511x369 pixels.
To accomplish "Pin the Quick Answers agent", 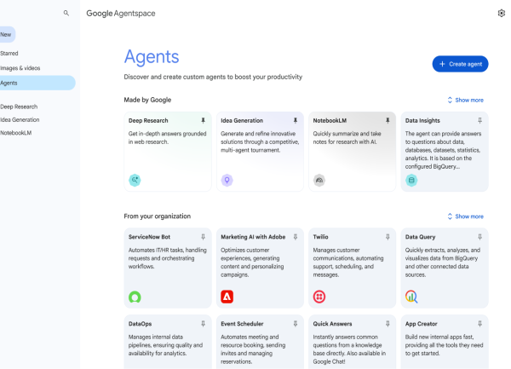I will click(x=388, y=324).
